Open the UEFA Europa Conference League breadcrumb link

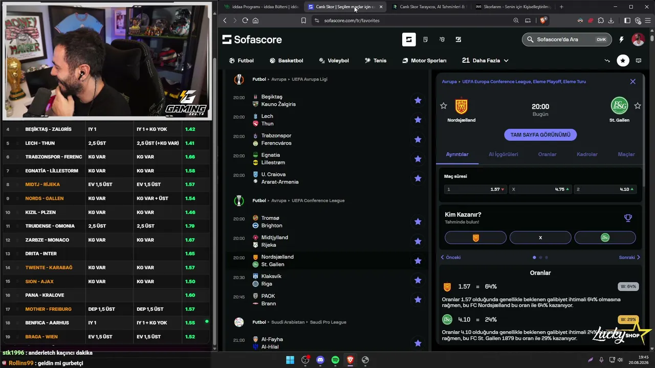tap(523, 82)
